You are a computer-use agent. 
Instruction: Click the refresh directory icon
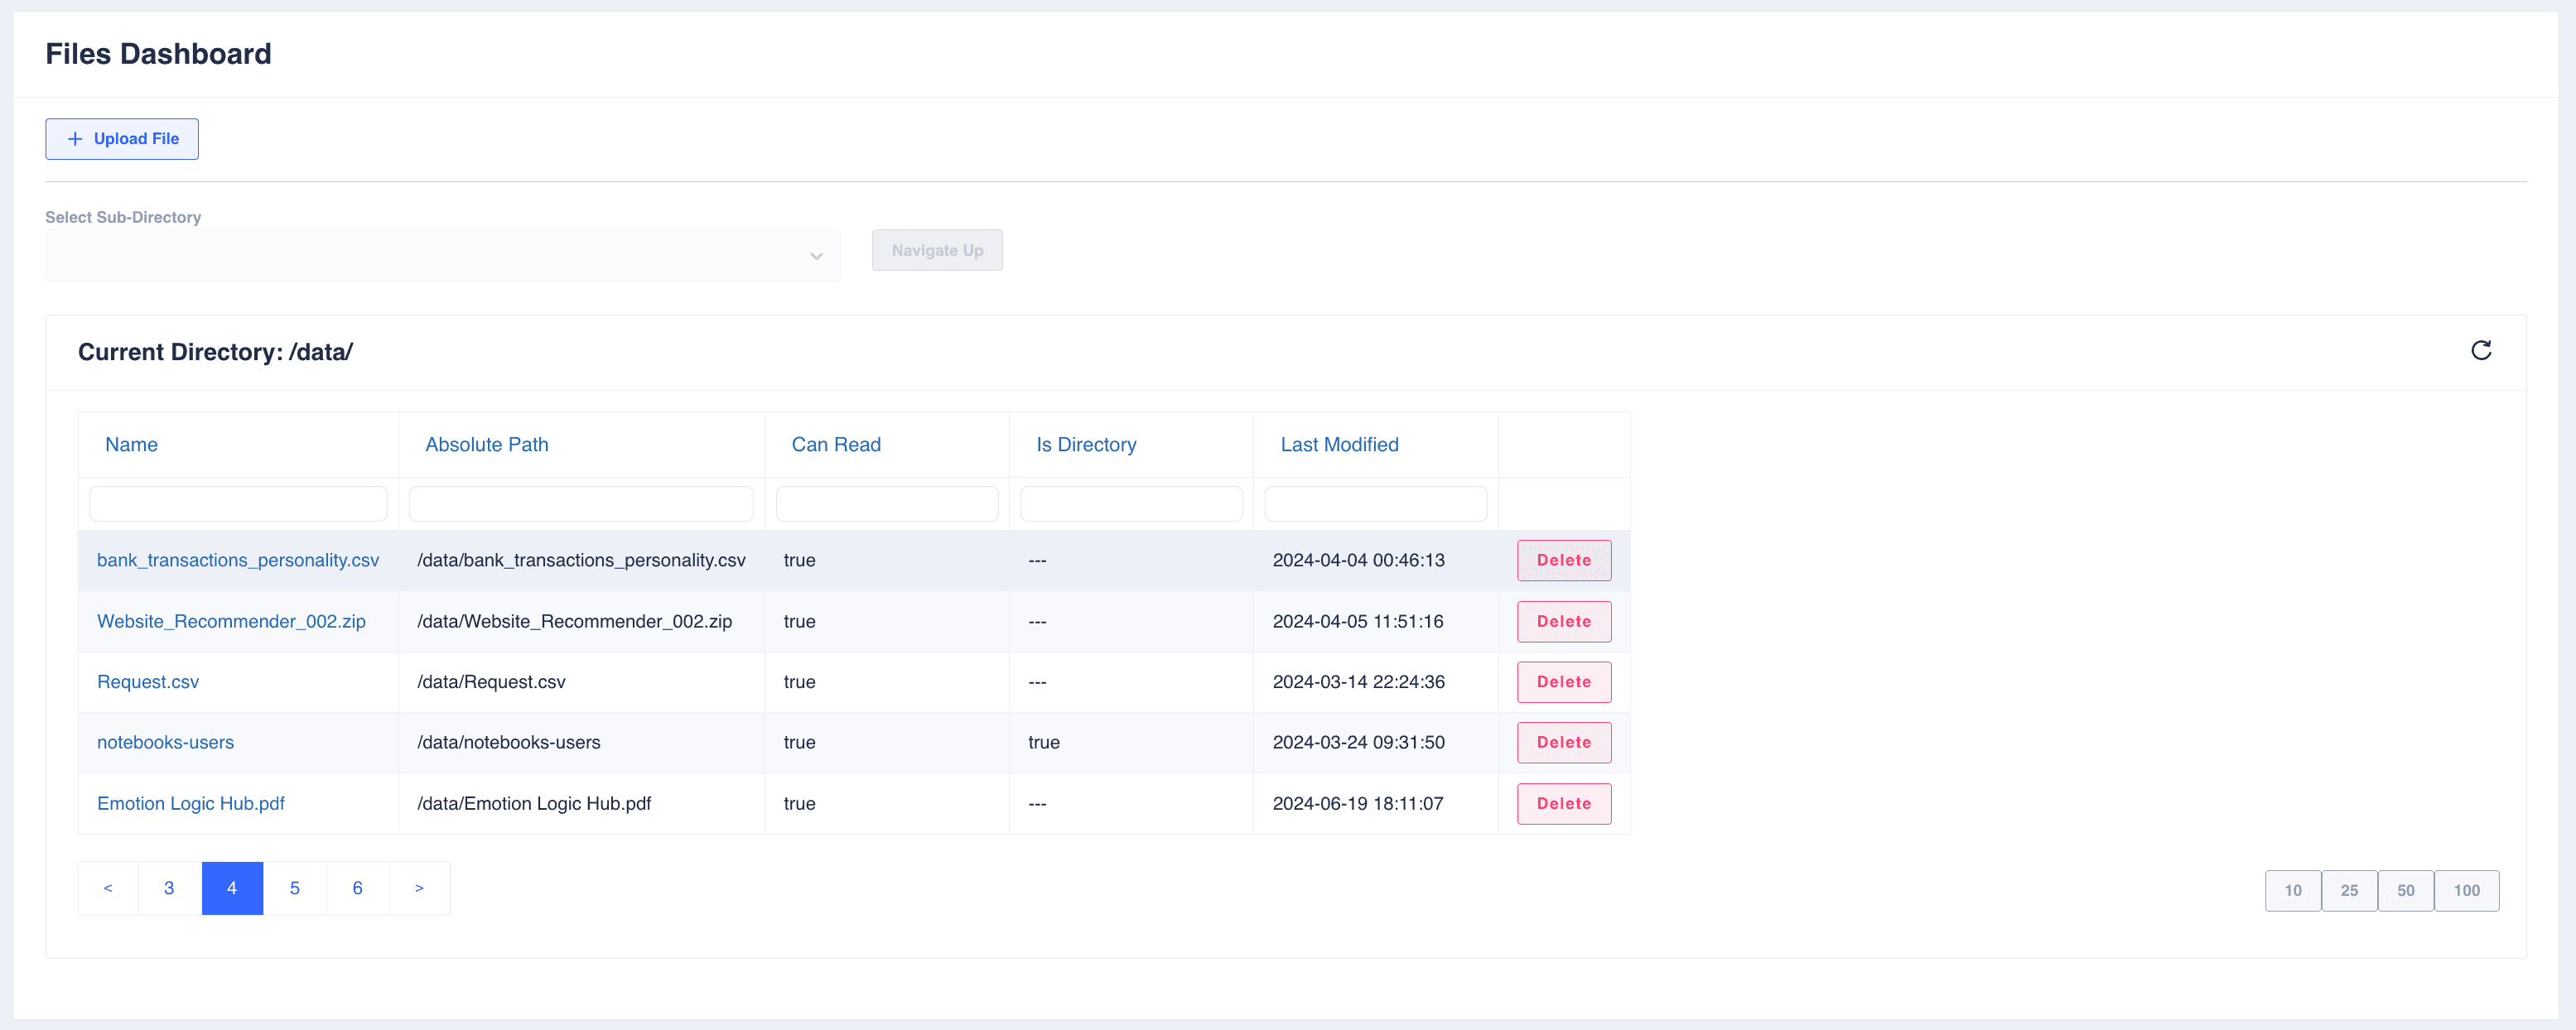2481,350
